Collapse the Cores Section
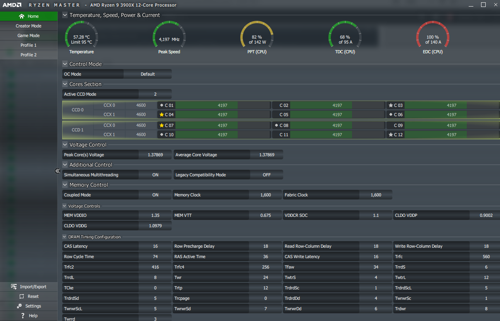Screen dimensions: 500x321 (65, 84)
